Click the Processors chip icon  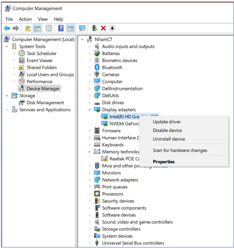tap(97, 194)
